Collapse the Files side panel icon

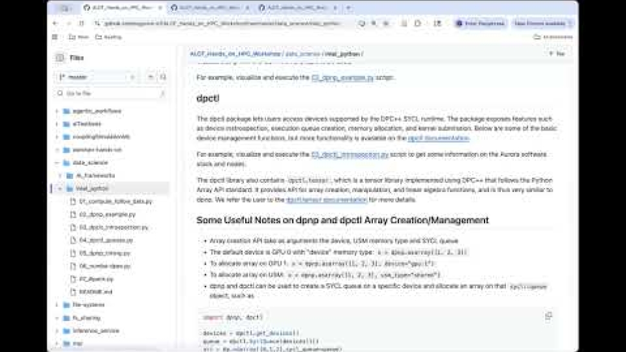tap(60, 58)
